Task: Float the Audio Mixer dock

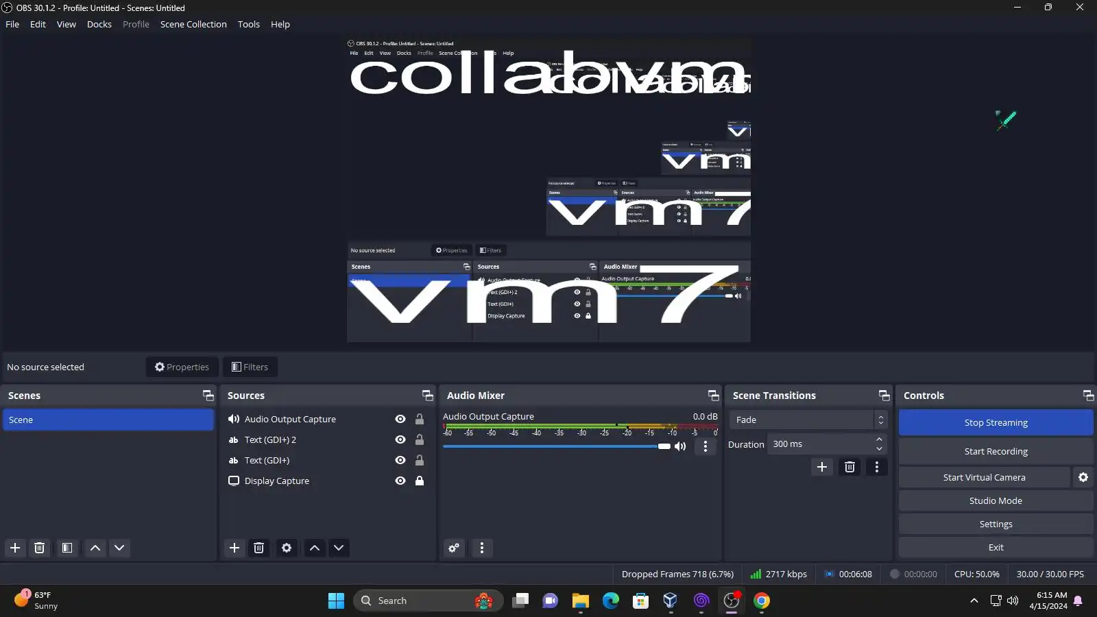Action: click(x=713, y=396)
